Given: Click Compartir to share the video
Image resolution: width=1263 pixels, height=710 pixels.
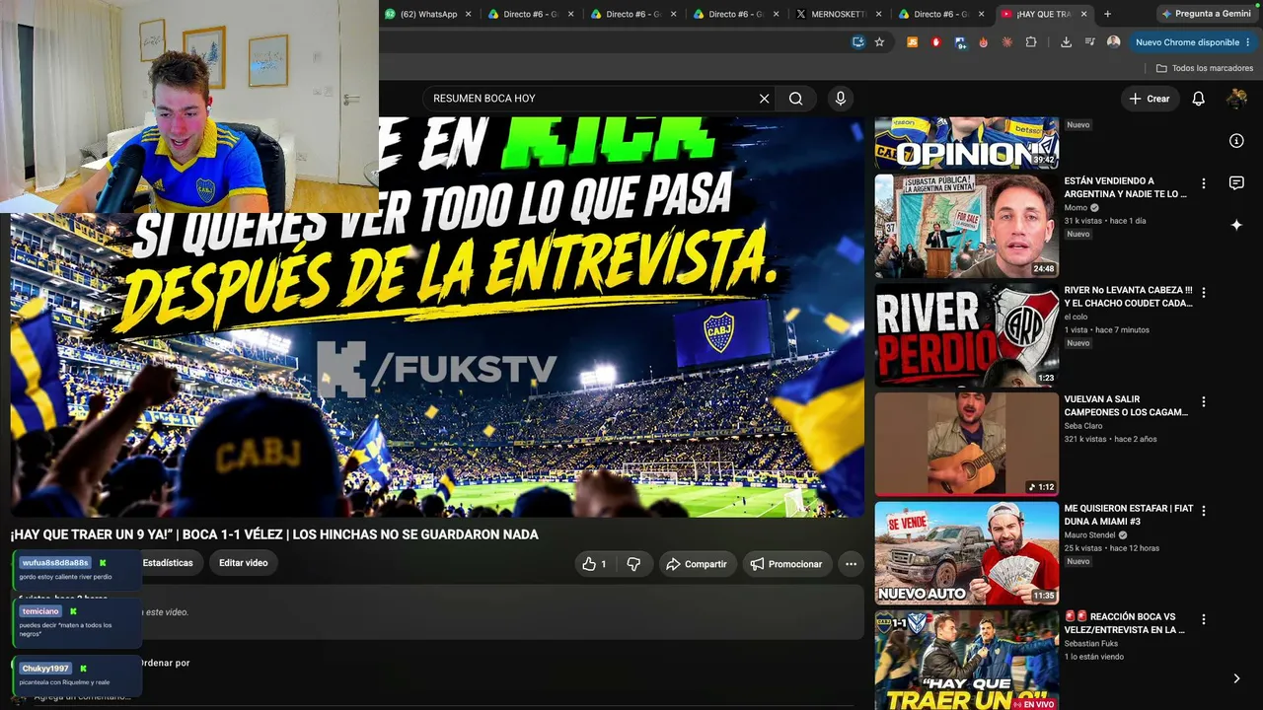Looking at the screenshot, I should point(697,564).
